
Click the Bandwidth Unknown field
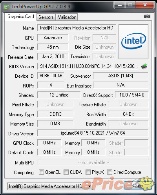tap(128, 124)
